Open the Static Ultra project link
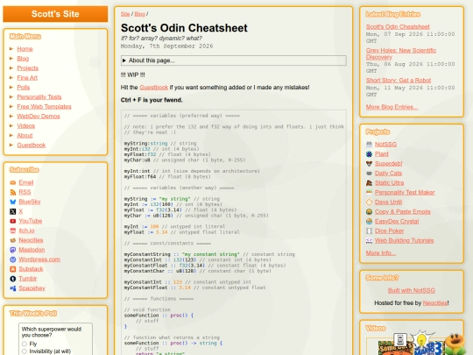Screen dimensions: 473x355 click(x=389, y=183)
